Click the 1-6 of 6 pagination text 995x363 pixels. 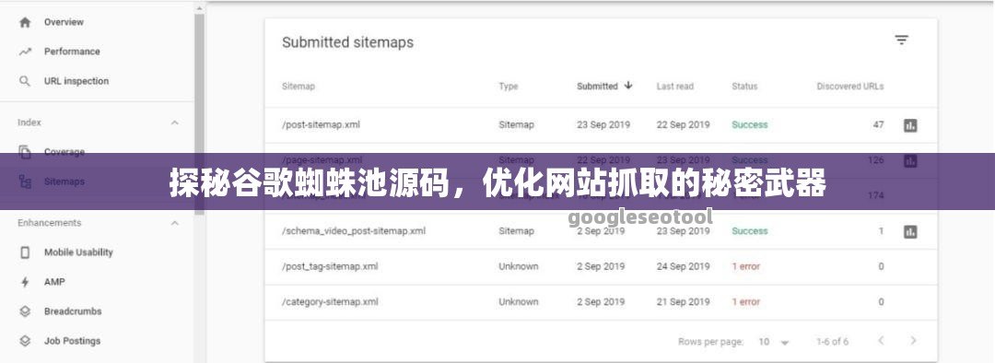(x=833, y=342)
